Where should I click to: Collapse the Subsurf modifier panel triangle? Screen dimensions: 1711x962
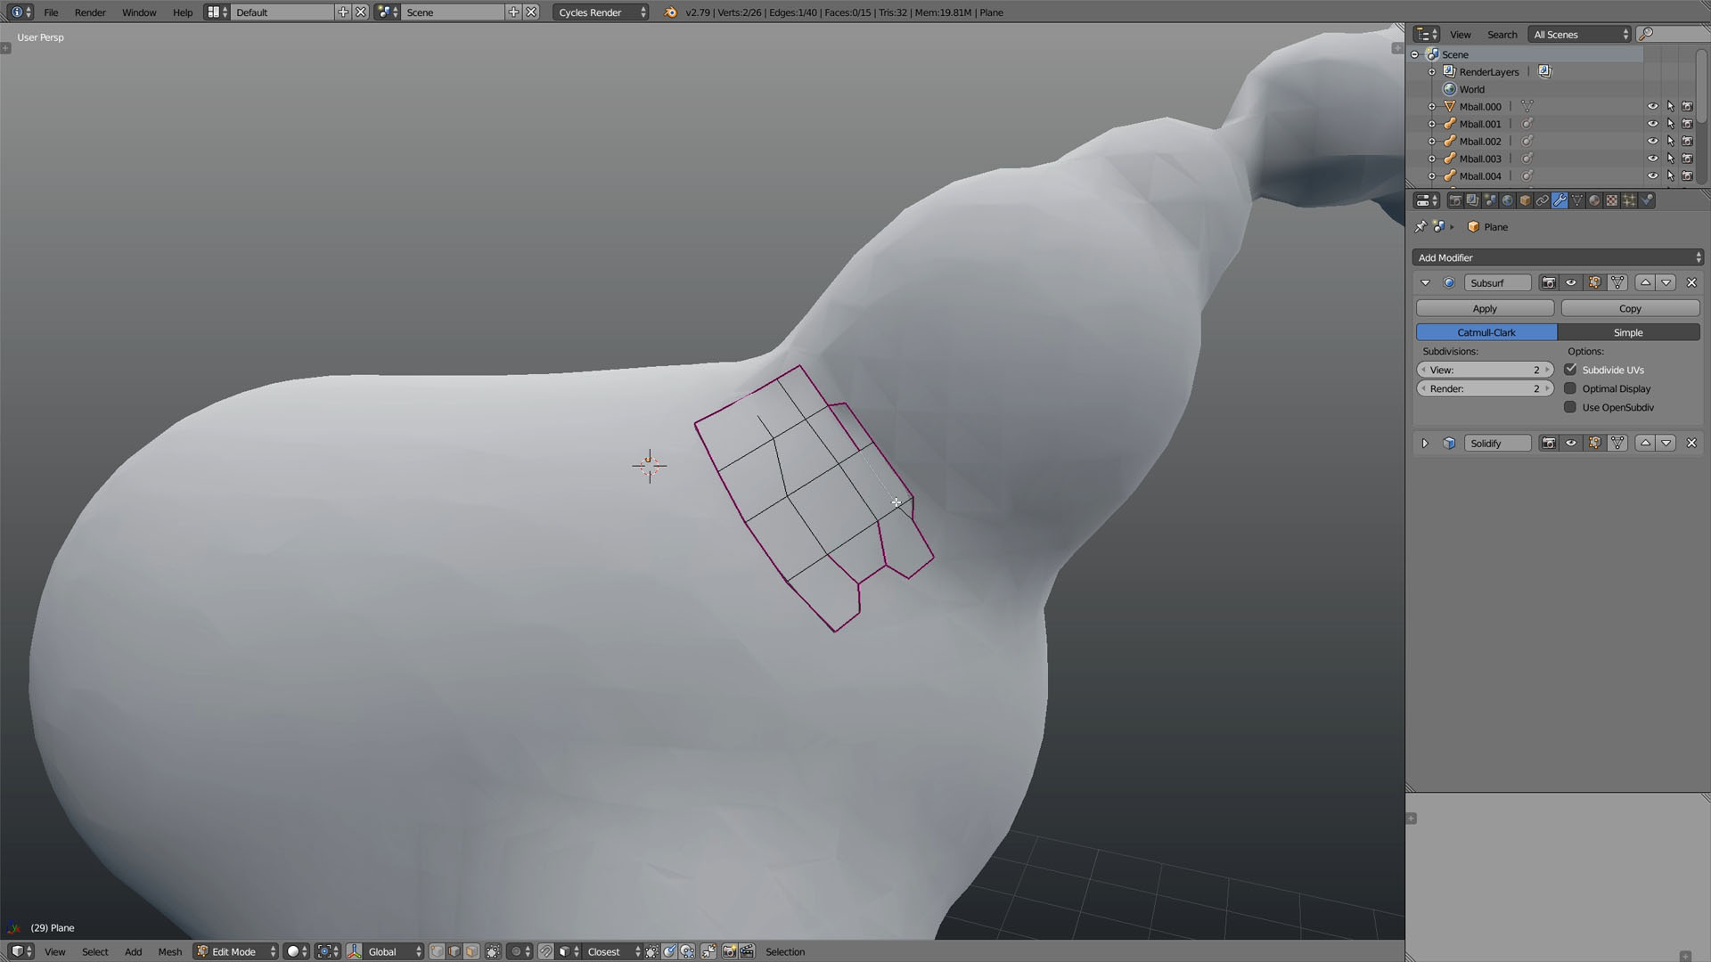click(x=1425, y=282)
